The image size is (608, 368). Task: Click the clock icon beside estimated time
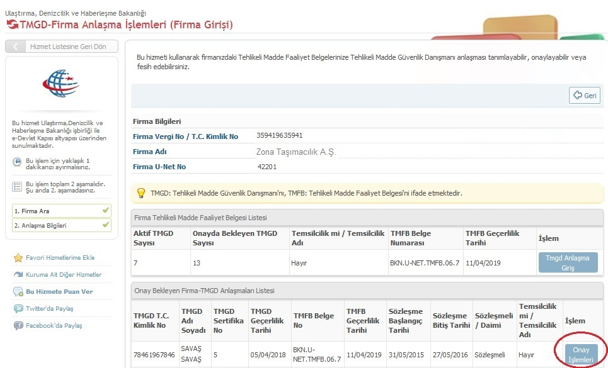tap(17, 162)
